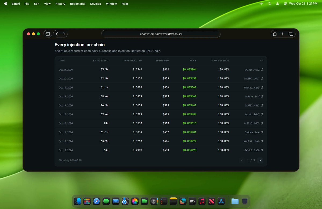Add a new tab with plus icon
Image resolution: width=322 pixels, height=209 pixels.
283,34
